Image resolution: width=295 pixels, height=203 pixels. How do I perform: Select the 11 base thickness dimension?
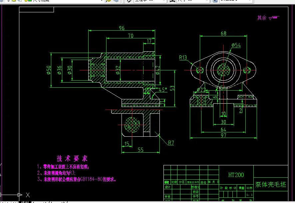pyautogui.click(x=162, y=102)
